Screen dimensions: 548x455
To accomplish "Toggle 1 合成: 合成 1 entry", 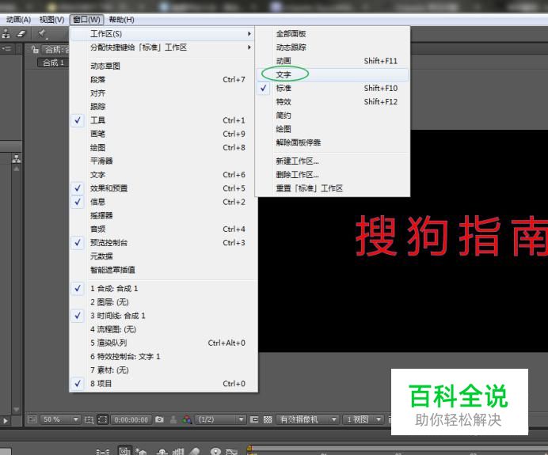I will click(x=164, y=289).
